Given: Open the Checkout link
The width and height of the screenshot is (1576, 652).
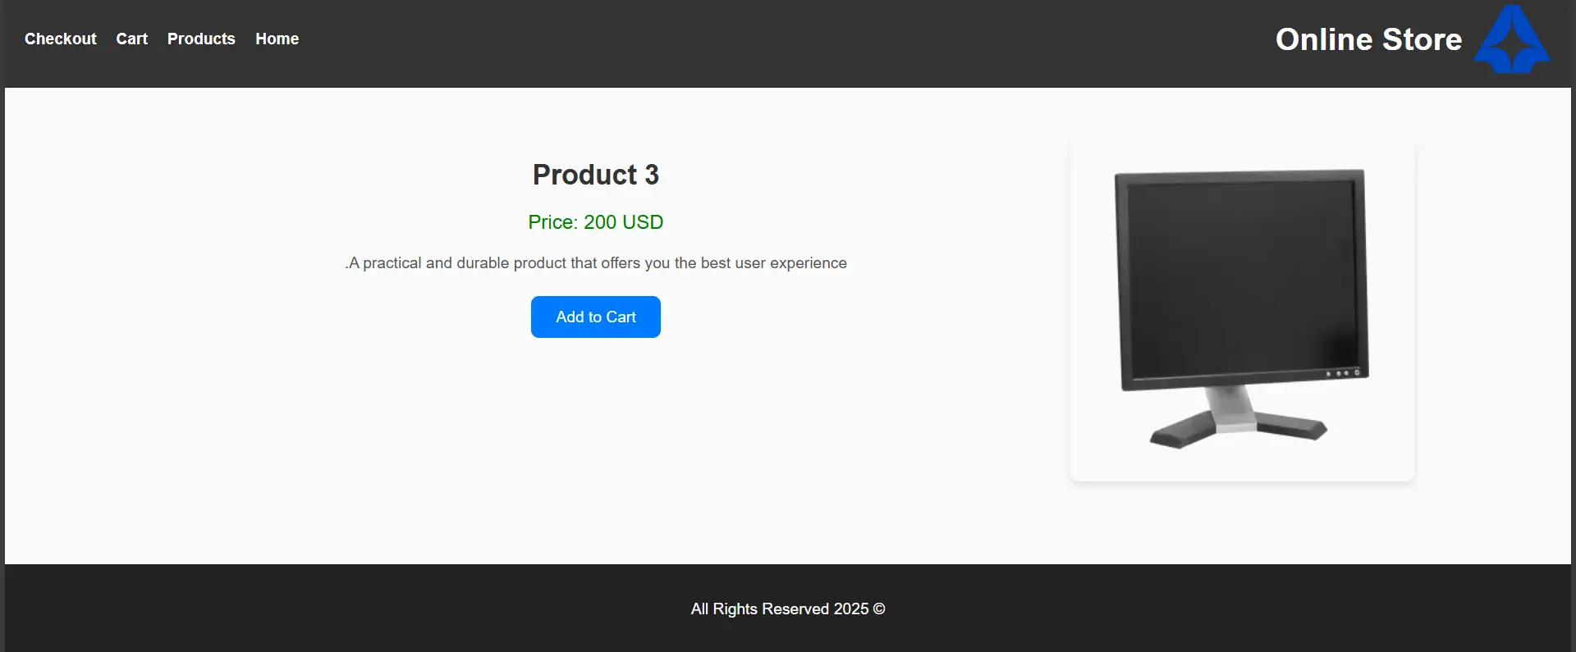Looking at the screenshot, I should tap(60, 39).
